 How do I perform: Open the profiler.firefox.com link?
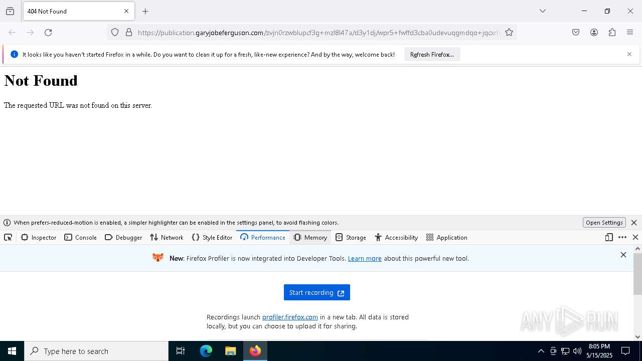coord(290,317)
